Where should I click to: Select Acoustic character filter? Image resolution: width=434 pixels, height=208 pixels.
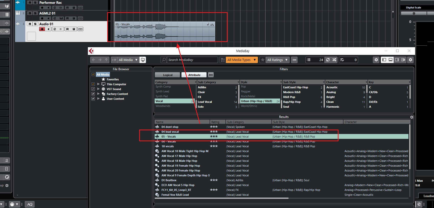coord(346,87)
